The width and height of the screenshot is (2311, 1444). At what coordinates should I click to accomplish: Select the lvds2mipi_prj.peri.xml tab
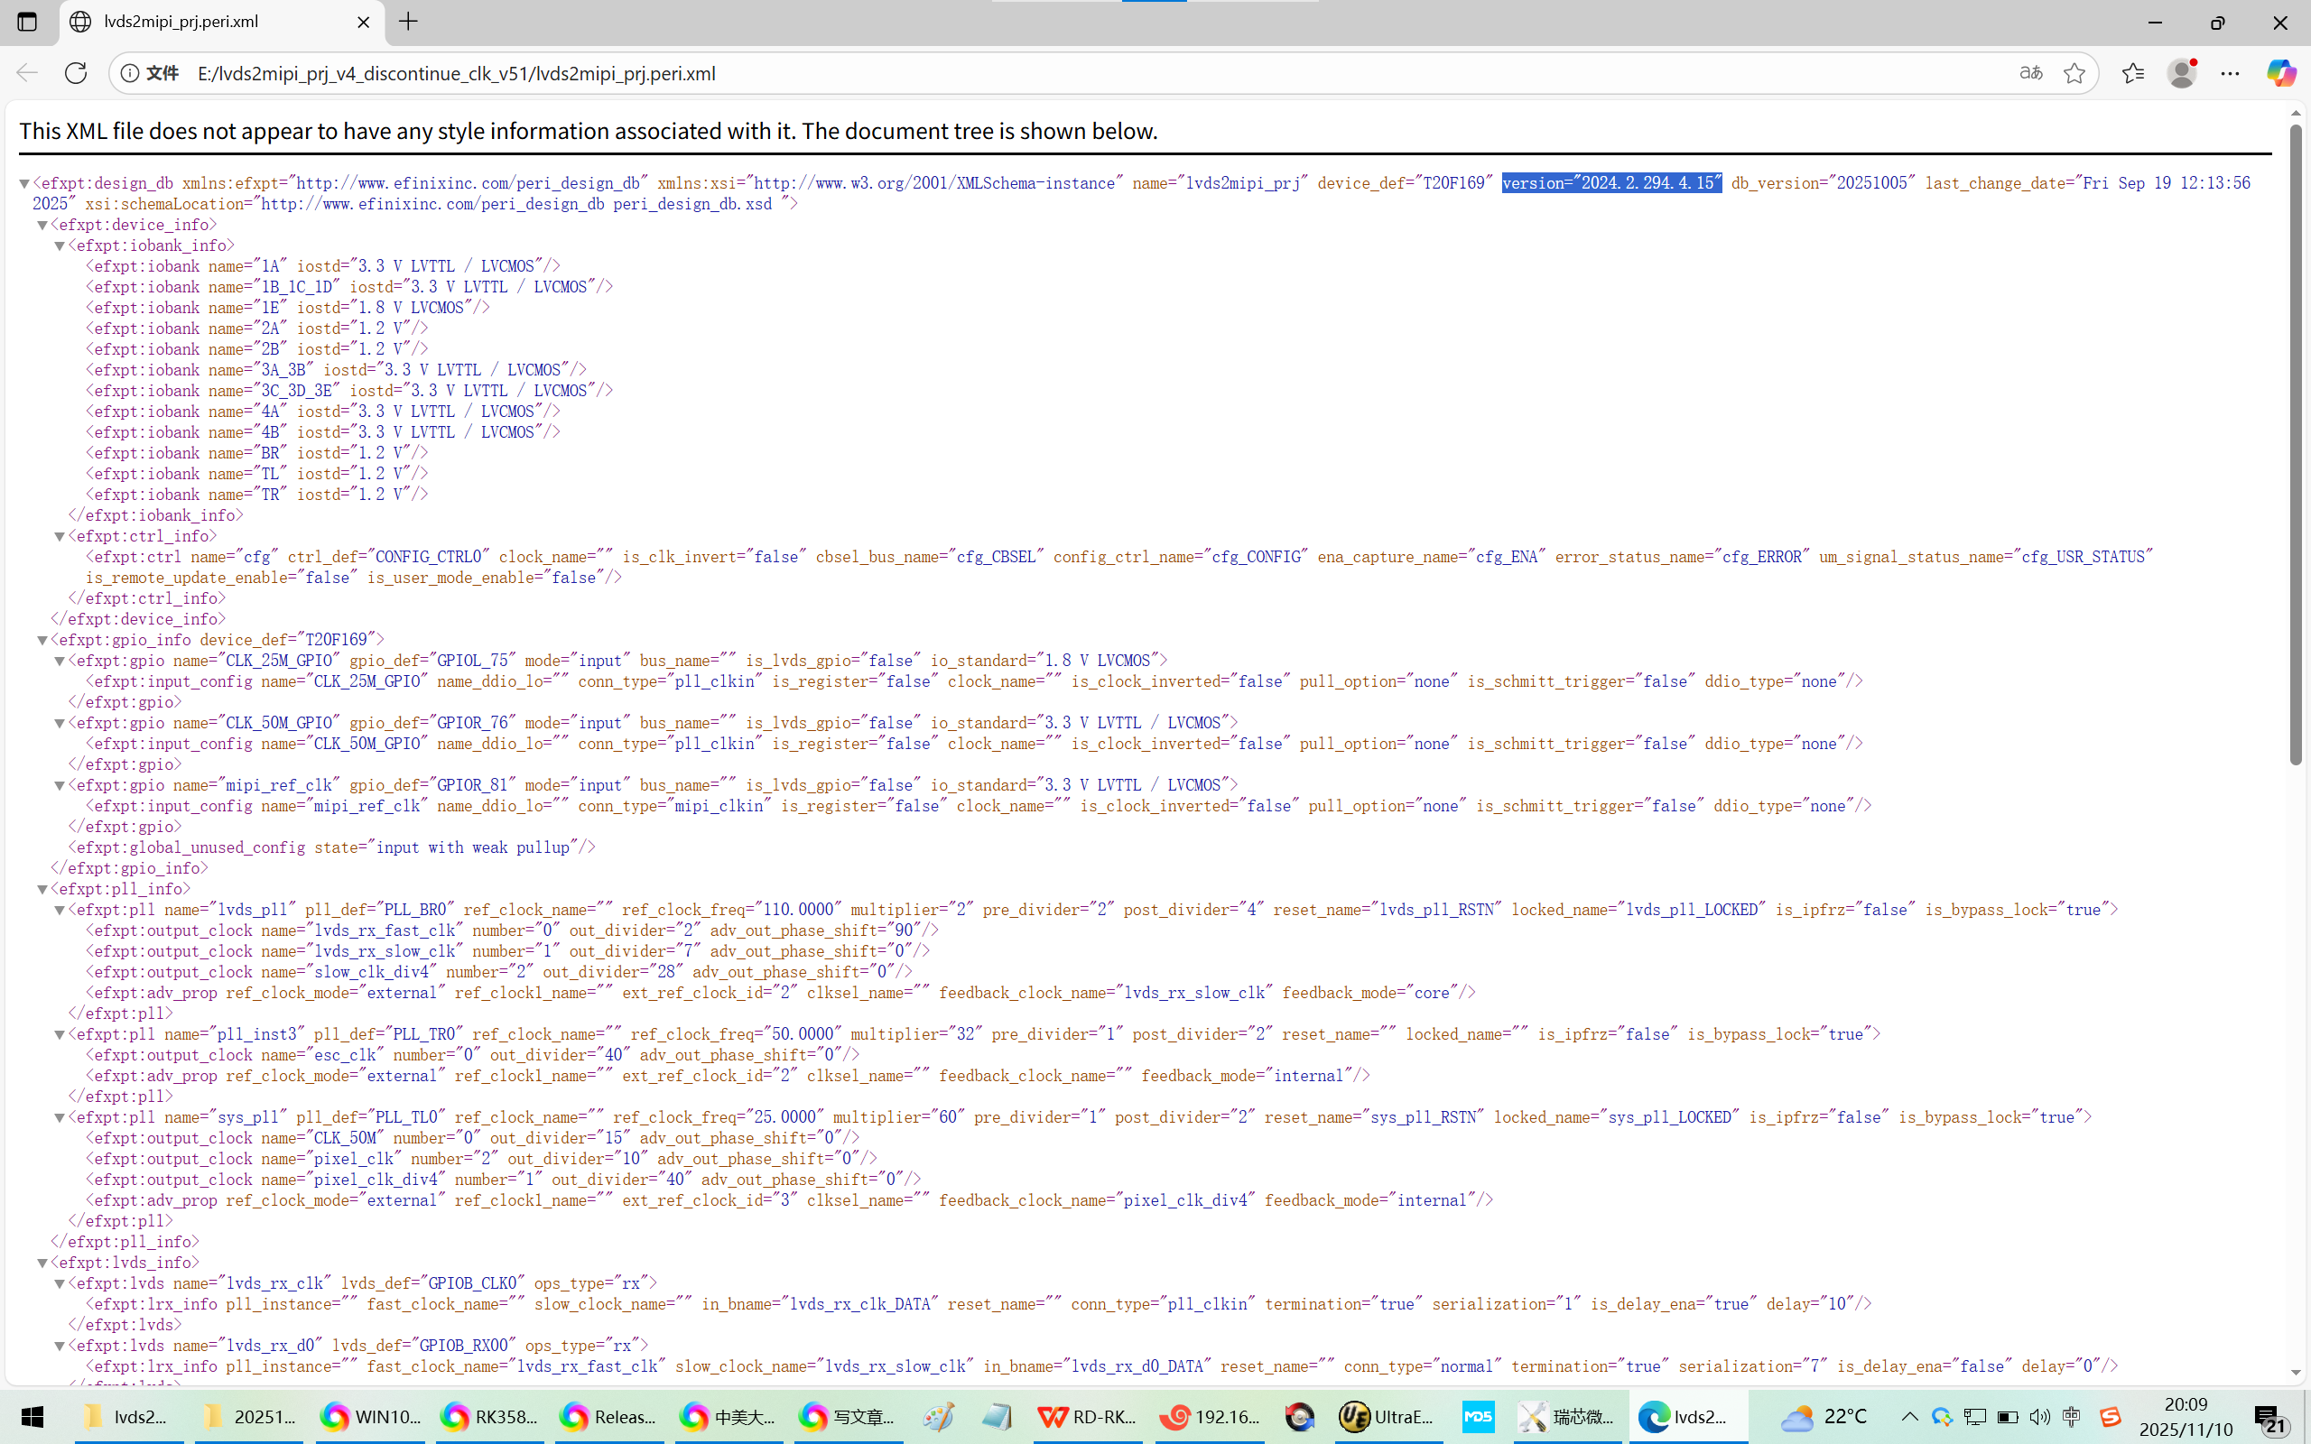click(x=181, y=21)
